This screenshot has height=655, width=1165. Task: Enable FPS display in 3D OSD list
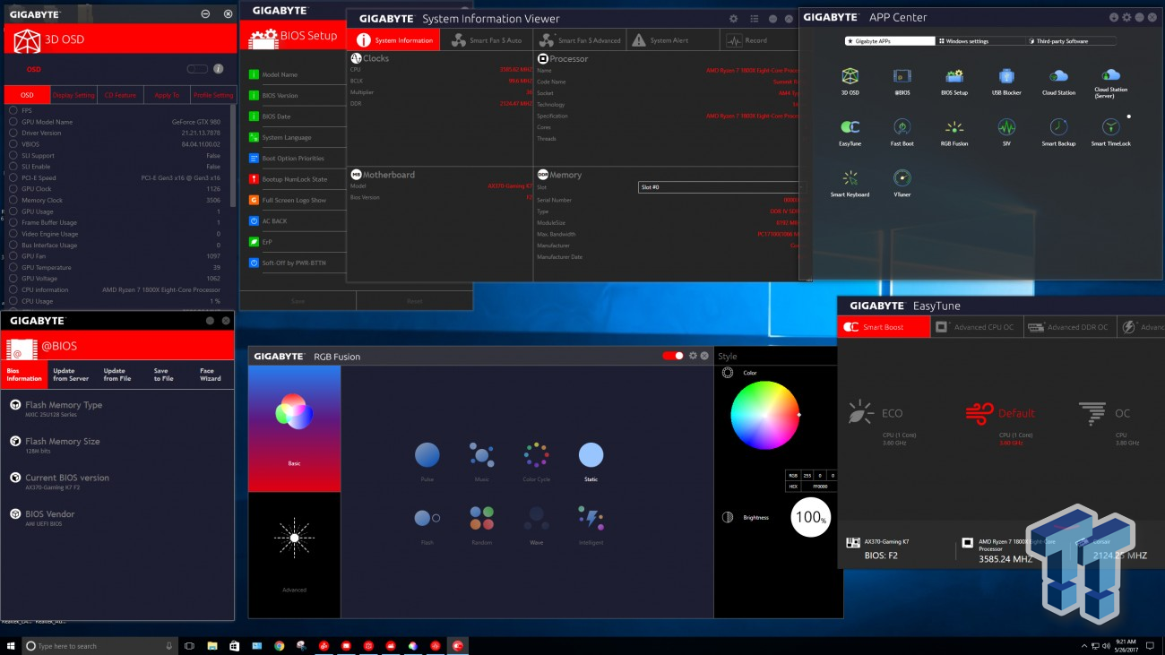click(13, 110)
